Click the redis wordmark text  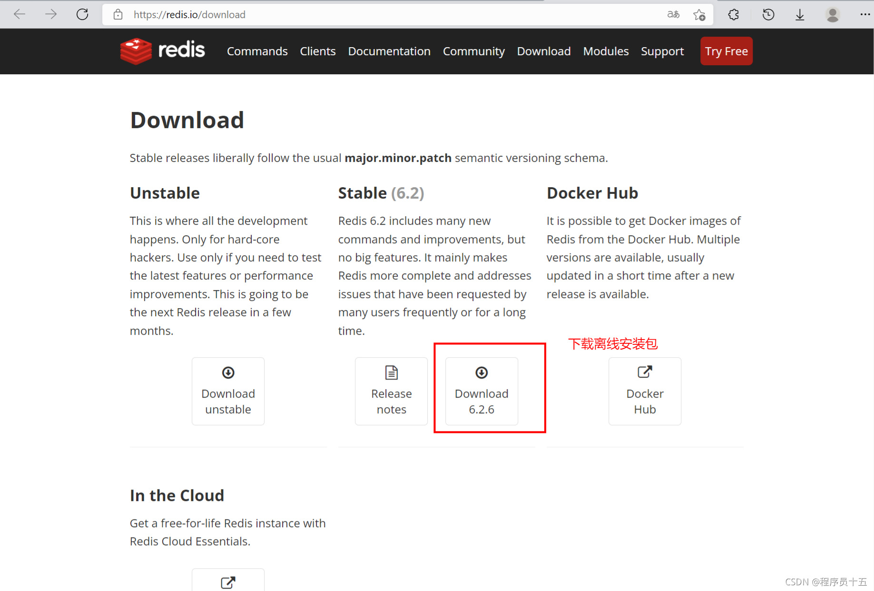pyautogui.click(x=181, y=50)
